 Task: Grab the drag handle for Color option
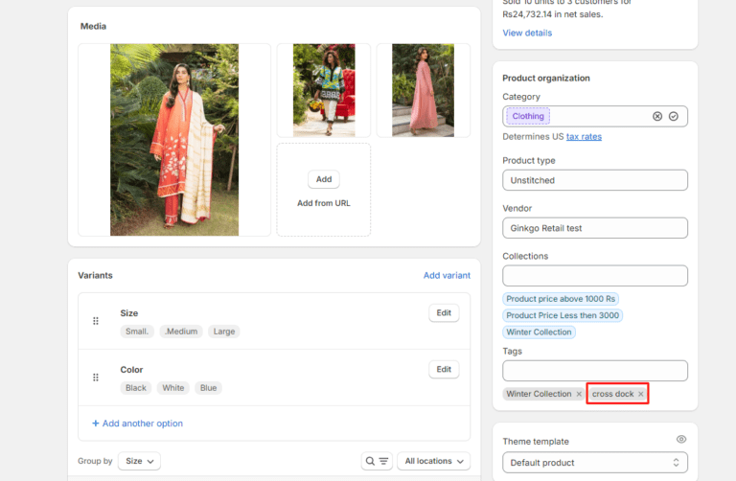(96, 378)
